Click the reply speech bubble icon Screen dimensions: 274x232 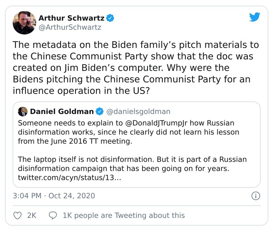click(53, 215)
